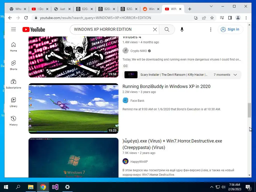
Task: Click the install/download page icon in address bar
Action: 196,18
